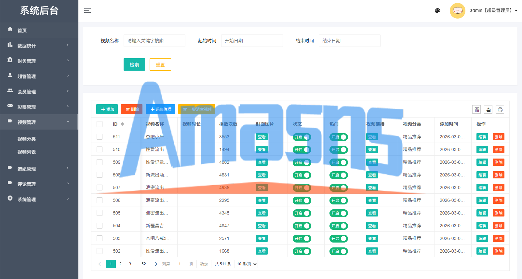
Task: View cover image 查看 for row 505
Action: [x=262, y=213]
